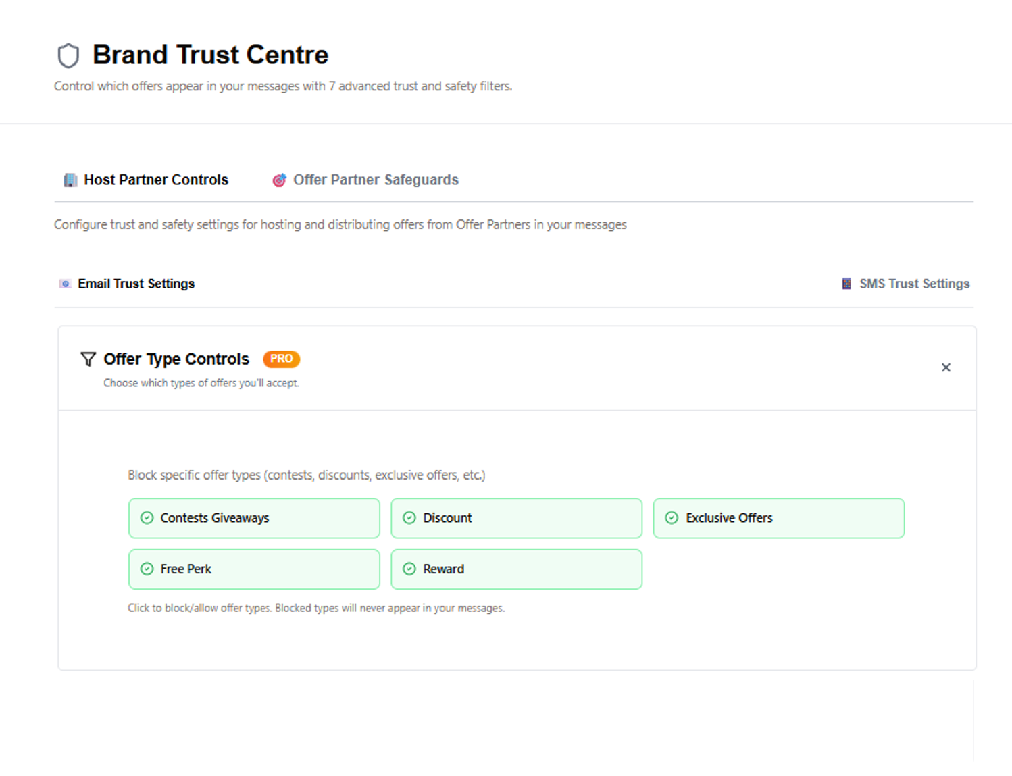Image resolution: width=1012 pixels, height=776 pixels.
Task: Click the Email Trust Settings icon
Action: pos(65,284)
